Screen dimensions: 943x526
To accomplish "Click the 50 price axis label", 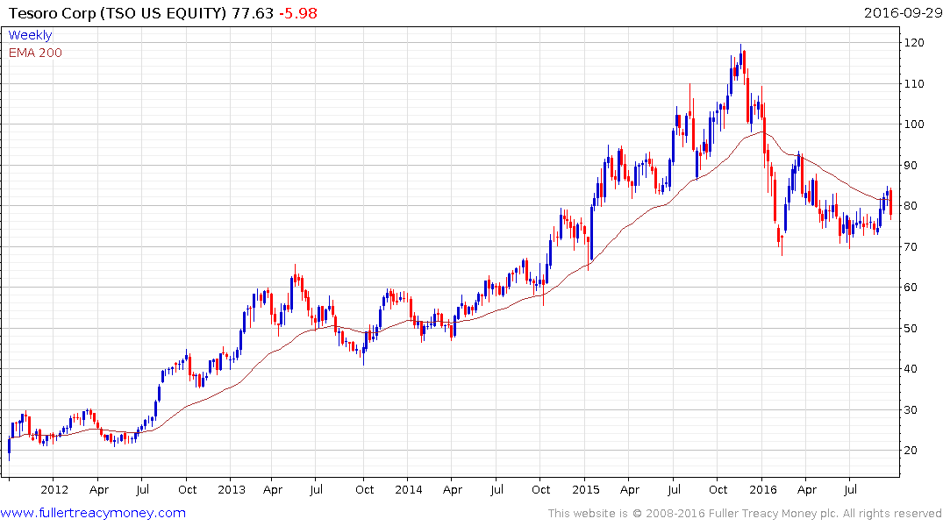I will [911, 328].
